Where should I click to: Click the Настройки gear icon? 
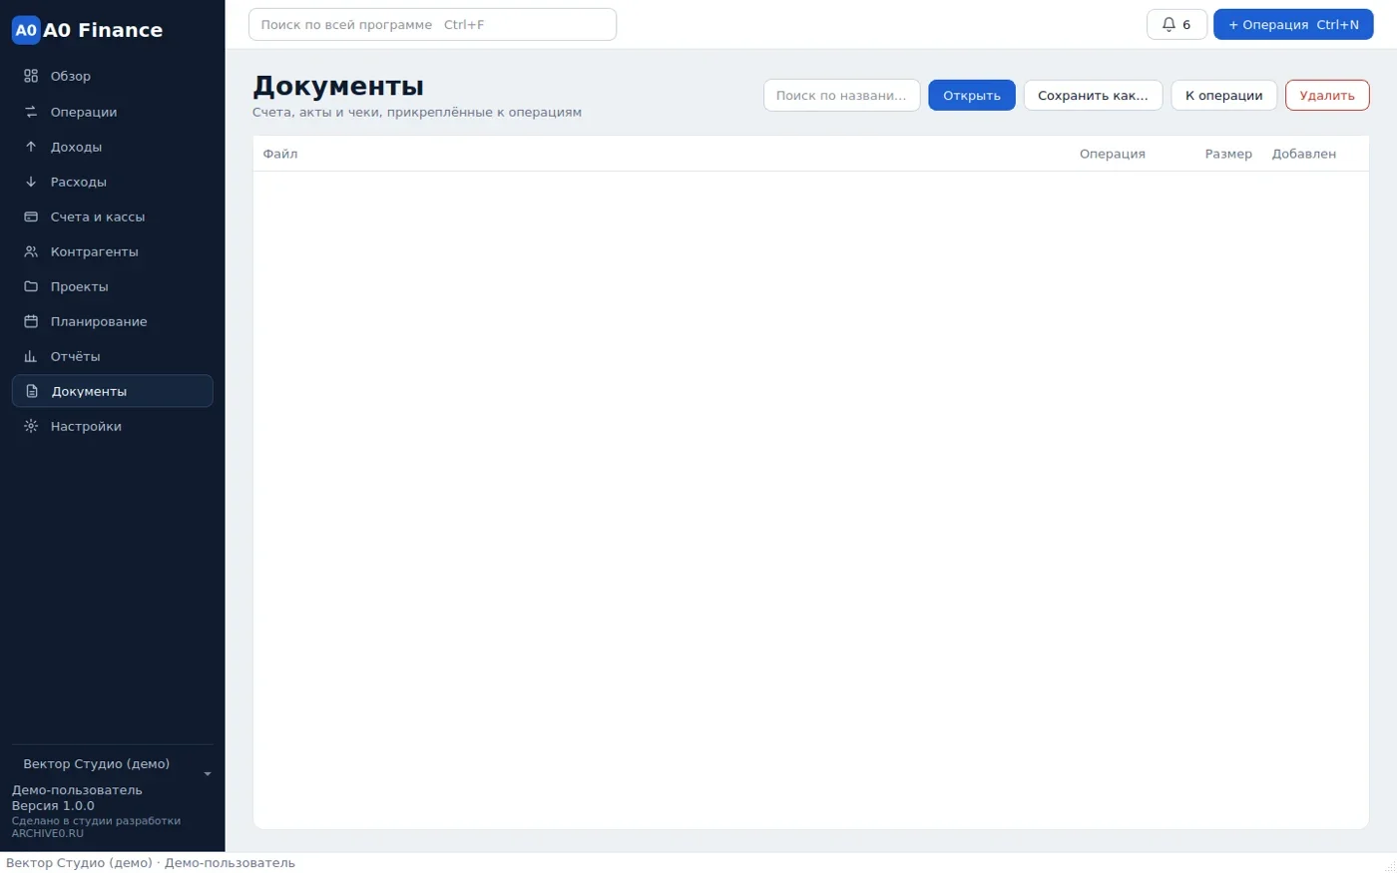tap(31, 426)
